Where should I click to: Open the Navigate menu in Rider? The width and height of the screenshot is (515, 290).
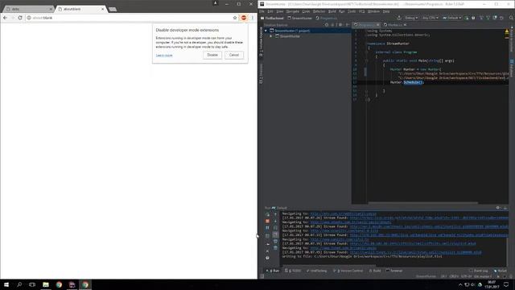tap(292, 11)
